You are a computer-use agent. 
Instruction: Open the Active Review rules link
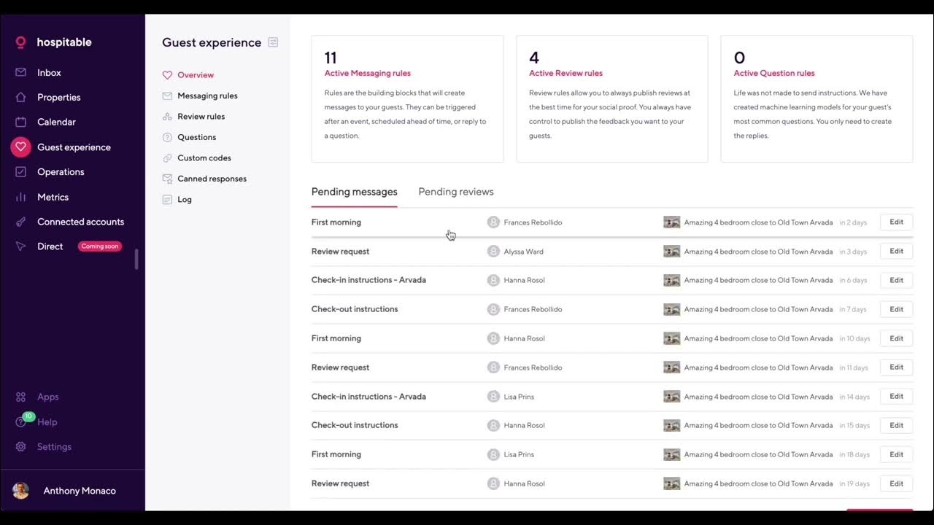566,73
